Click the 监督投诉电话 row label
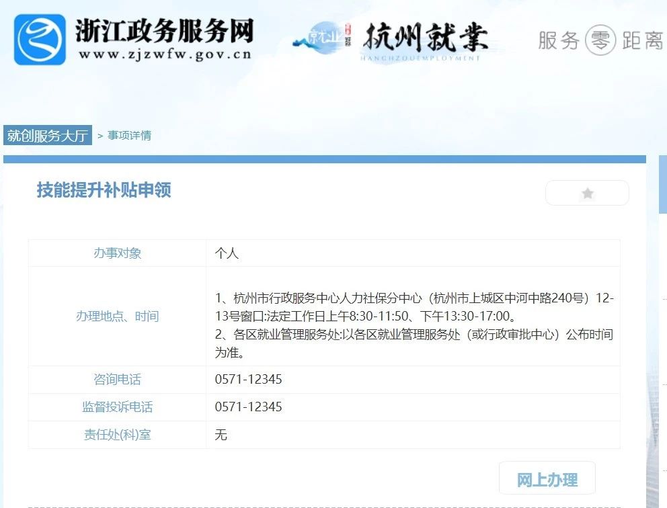 click(117, 407)
